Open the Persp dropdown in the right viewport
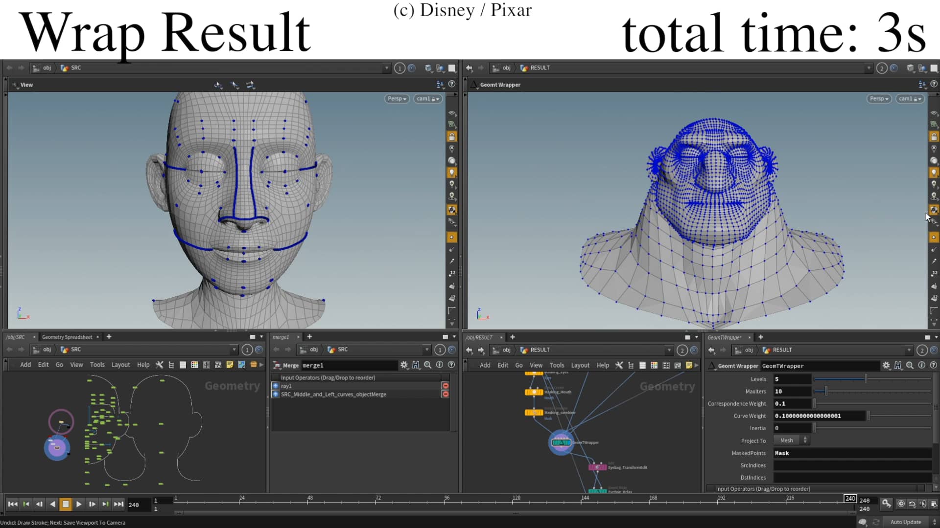 tap(879, 99)
